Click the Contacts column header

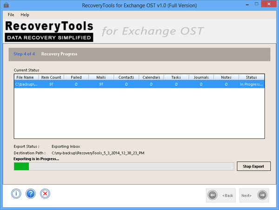(x=126, y=77)
